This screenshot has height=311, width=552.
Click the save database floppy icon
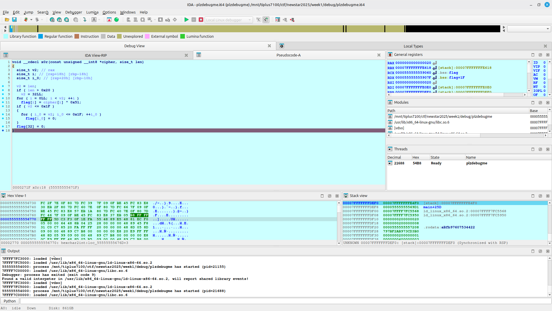[x=14, y=20]
